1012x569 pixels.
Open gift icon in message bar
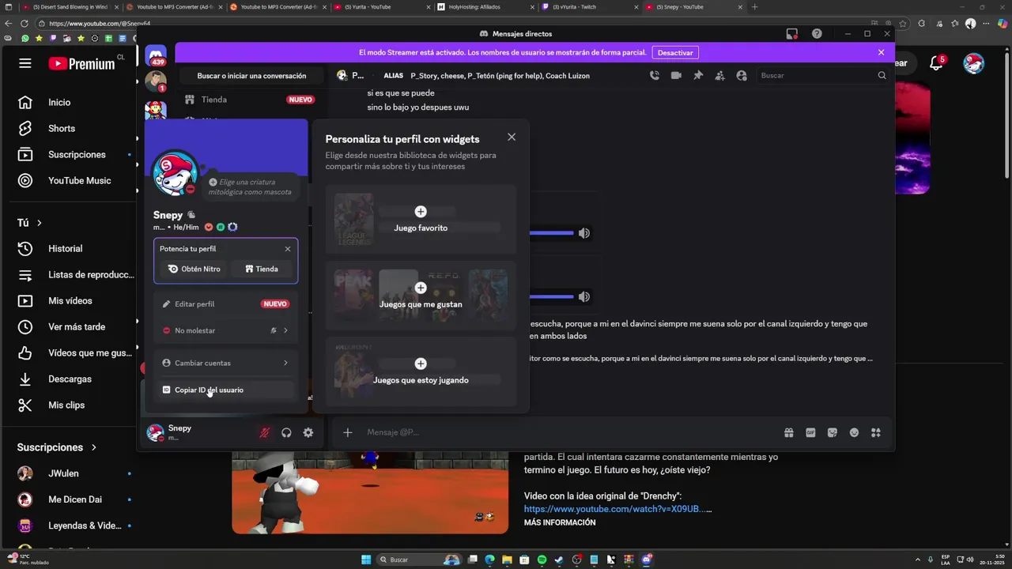(788, 432)
